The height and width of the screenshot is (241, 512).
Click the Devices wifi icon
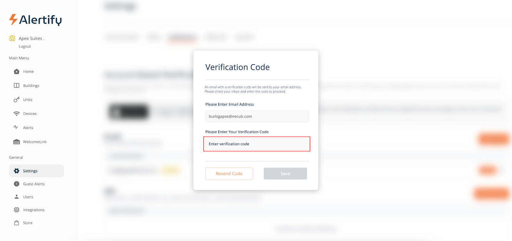(17, 114)
